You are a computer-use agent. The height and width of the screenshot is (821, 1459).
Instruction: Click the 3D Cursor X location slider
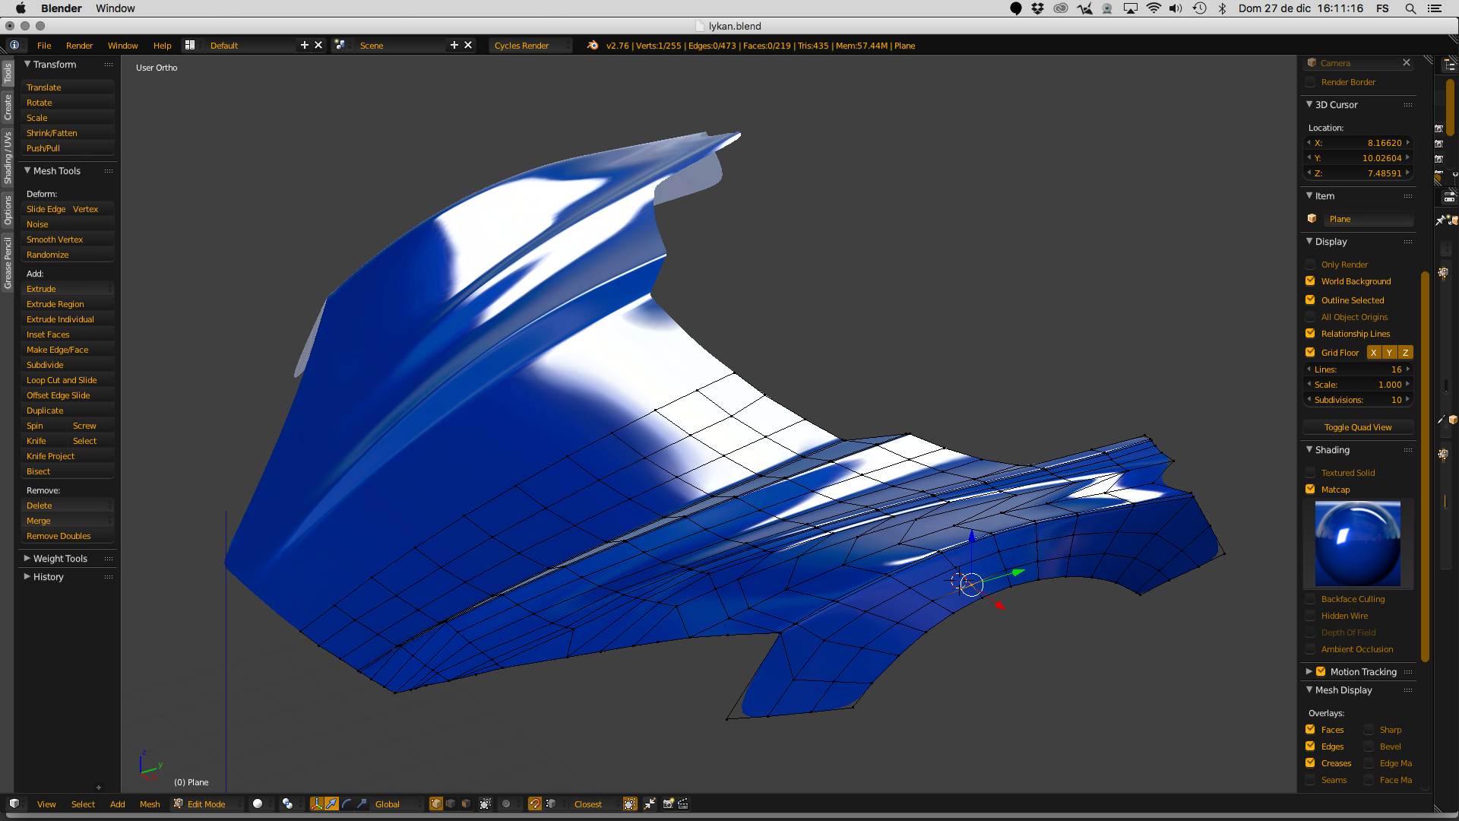coord(1358,143)
